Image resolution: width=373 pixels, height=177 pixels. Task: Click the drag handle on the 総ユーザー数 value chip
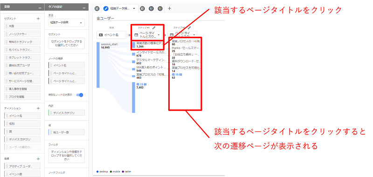[x=51, y=132]
